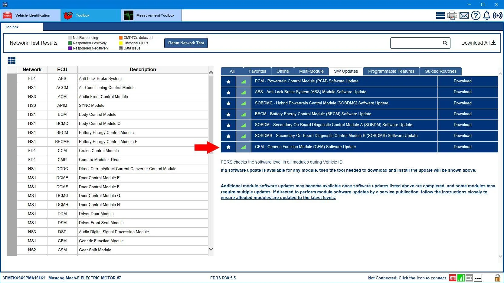The width and height of the screenshot is (504, 283).
Task: Open Measurement Toolbox tab
Action: (x=151, y=15)
